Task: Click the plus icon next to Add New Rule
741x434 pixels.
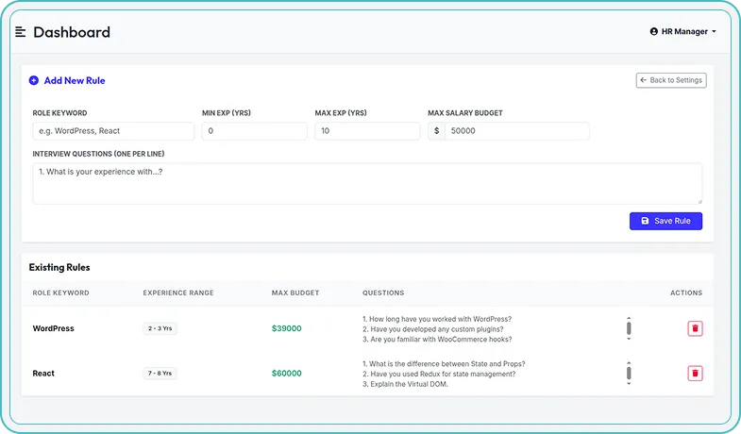Action: [x=34, y=81]
